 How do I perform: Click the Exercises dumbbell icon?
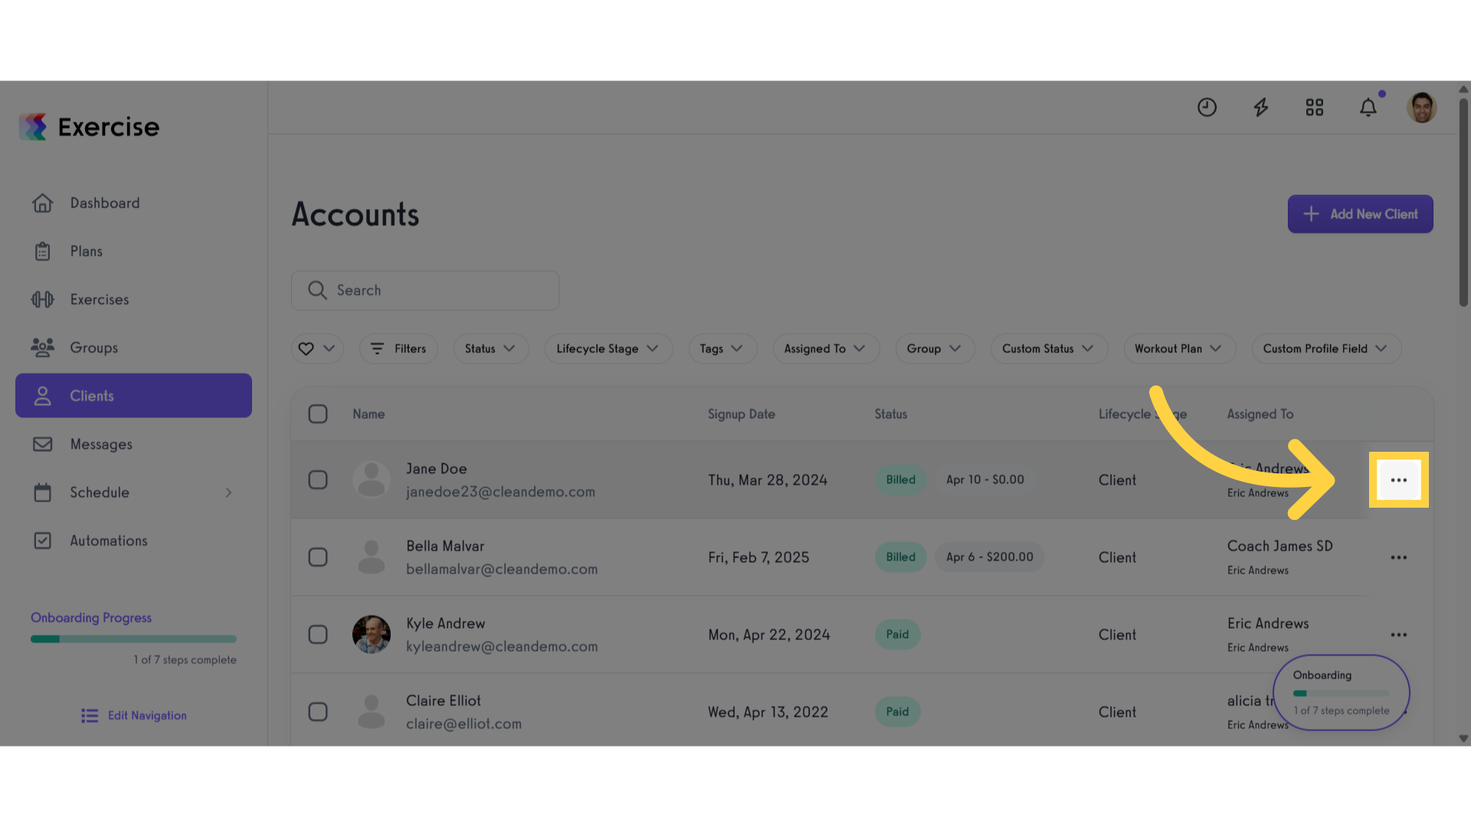[x=43, y=299]
